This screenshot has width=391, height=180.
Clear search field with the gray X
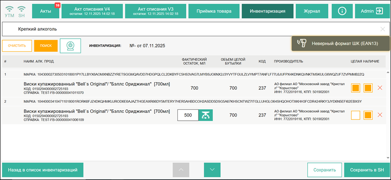pyautogui.click(x=382, y=29)
